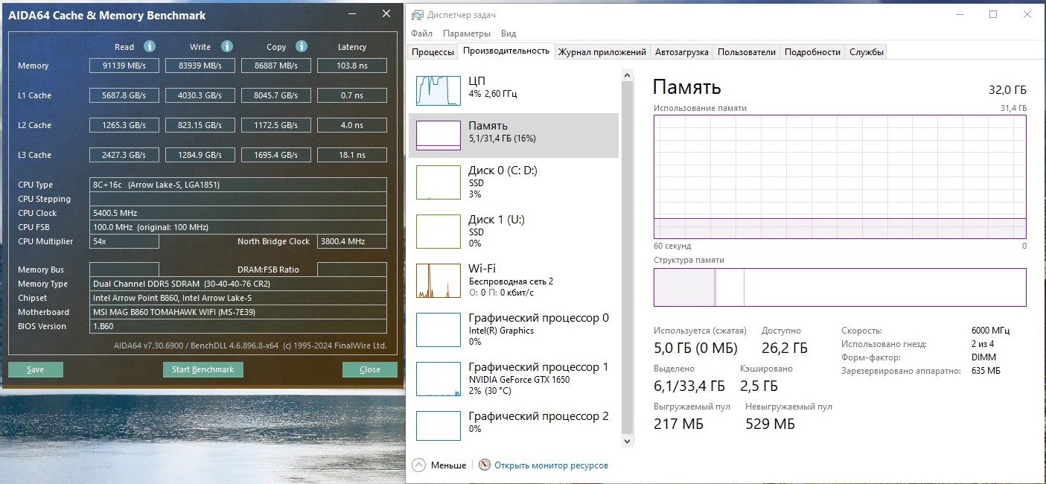Select Диск 1 (U:) in sidebar
Viewport: 1046px width, 484px height.
[514, 231]
